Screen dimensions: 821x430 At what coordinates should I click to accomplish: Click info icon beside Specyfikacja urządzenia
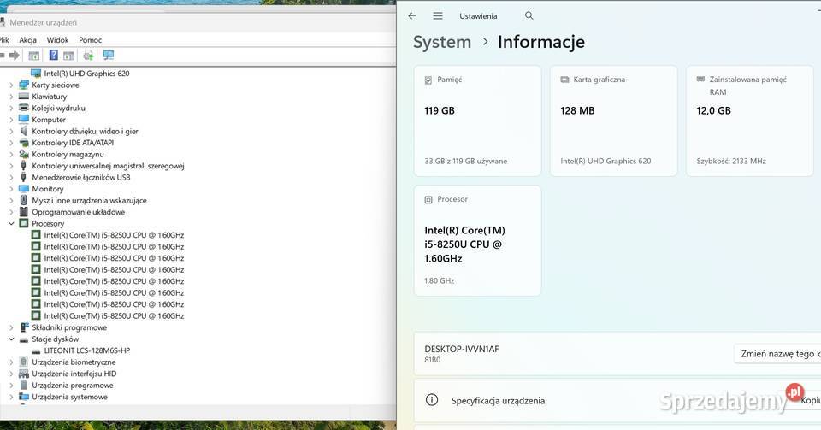coord(431,400)
